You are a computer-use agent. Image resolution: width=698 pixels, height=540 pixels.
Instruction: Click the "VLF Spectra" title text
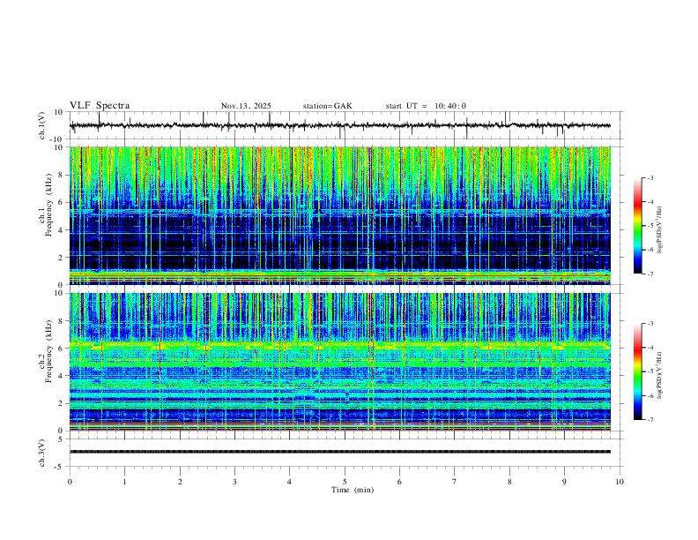click(100, 106)
